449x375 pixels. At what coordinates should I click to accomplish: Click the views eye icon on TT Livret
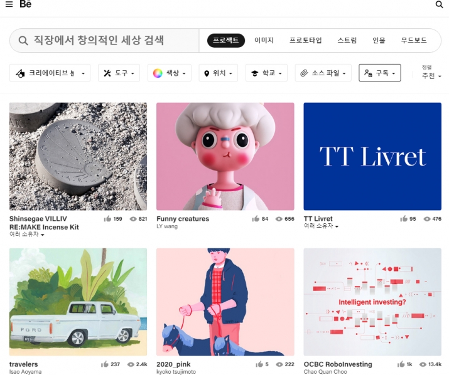click(x=427, y=219)
